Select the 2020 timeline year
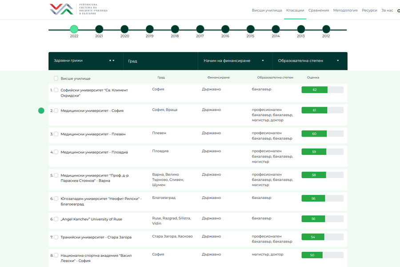Viewport: 400px width, 267px height. tap(124, 29)
